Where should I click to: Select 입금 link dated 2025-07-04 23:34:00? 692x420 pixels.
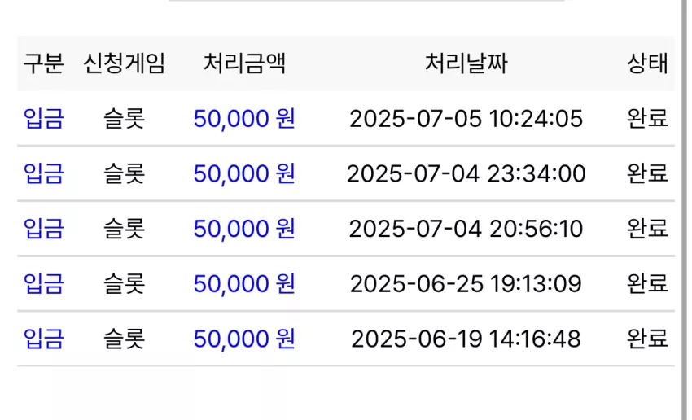[x=43, y=173]
